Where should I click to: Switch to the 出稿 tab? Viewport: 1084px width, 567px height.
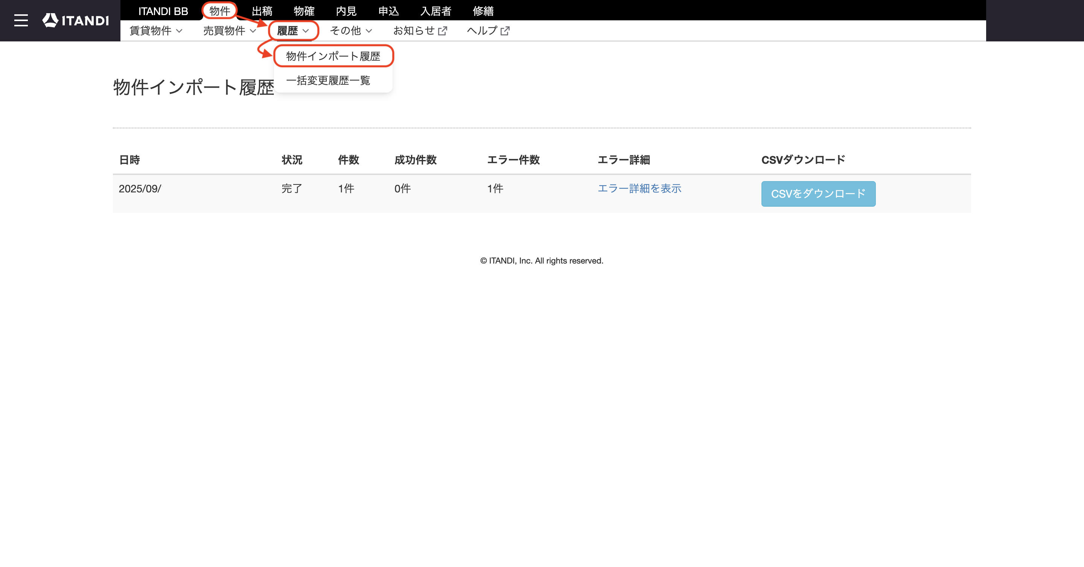[x=262, y=11]
